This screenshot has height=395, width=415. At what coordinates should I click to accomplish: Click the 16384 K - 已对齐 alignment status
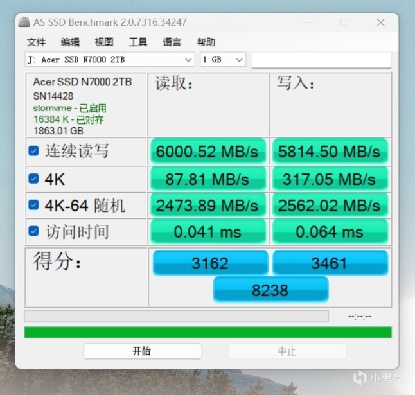(x=69, y=119)
